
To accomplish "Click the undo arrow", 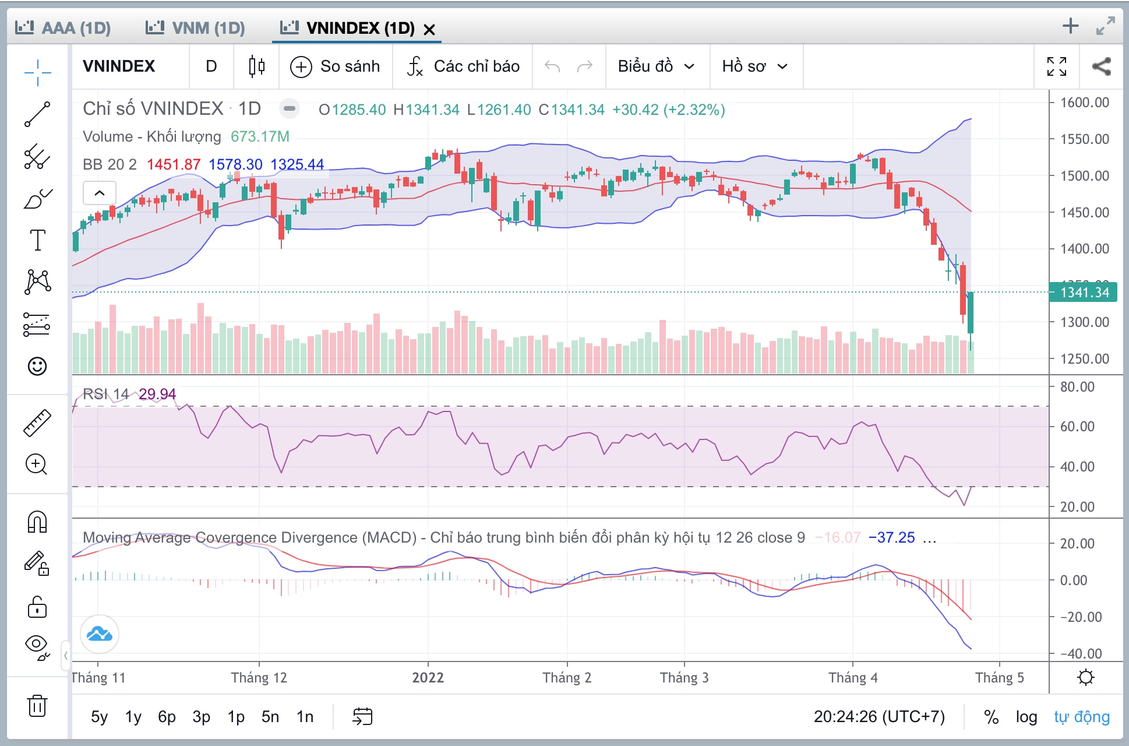I will point(552,66).
